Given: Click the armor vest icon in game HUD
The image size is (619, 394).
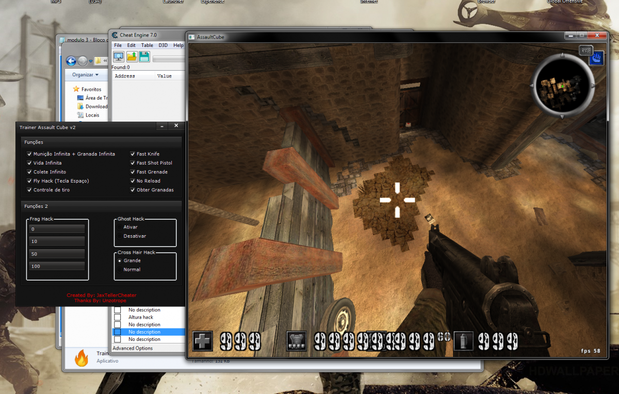Looking at the screenshot, I should coord(297,341).
